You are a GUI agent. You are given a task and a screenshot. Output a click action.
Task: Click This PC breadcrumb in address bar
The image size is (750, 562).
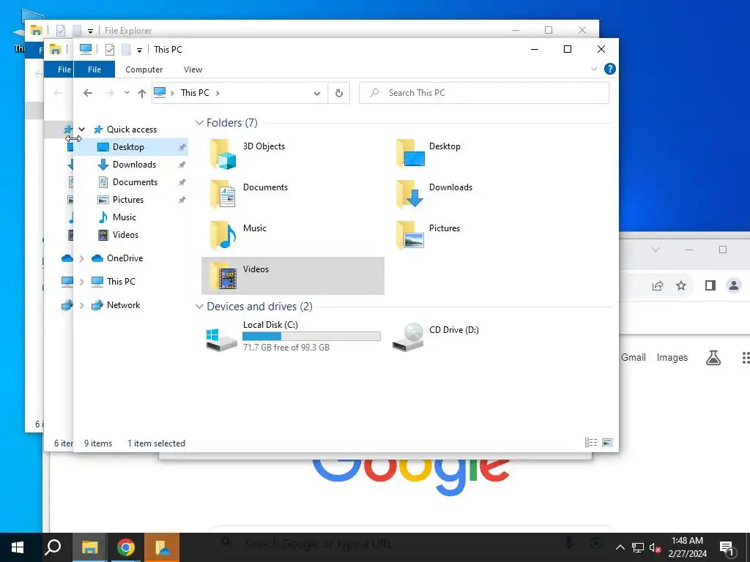[x=195, y=93]
